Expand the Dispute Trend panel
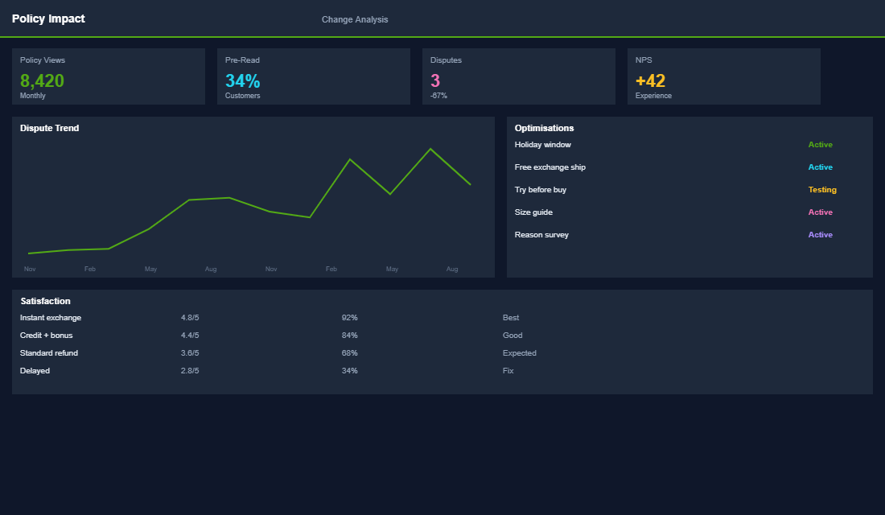Screen dimensions: 885x515 (50, 128)
